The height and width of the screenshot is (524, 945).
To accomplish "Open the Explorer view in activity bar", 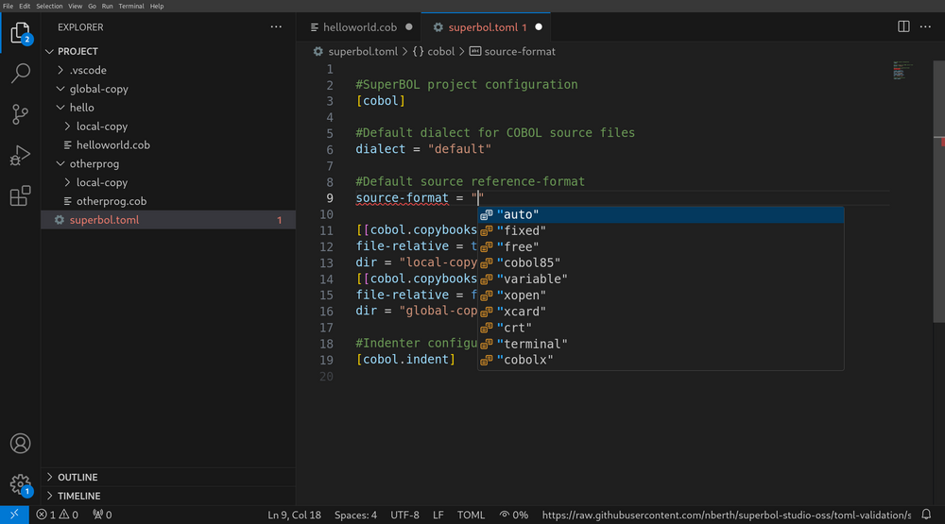I will 20,33.
